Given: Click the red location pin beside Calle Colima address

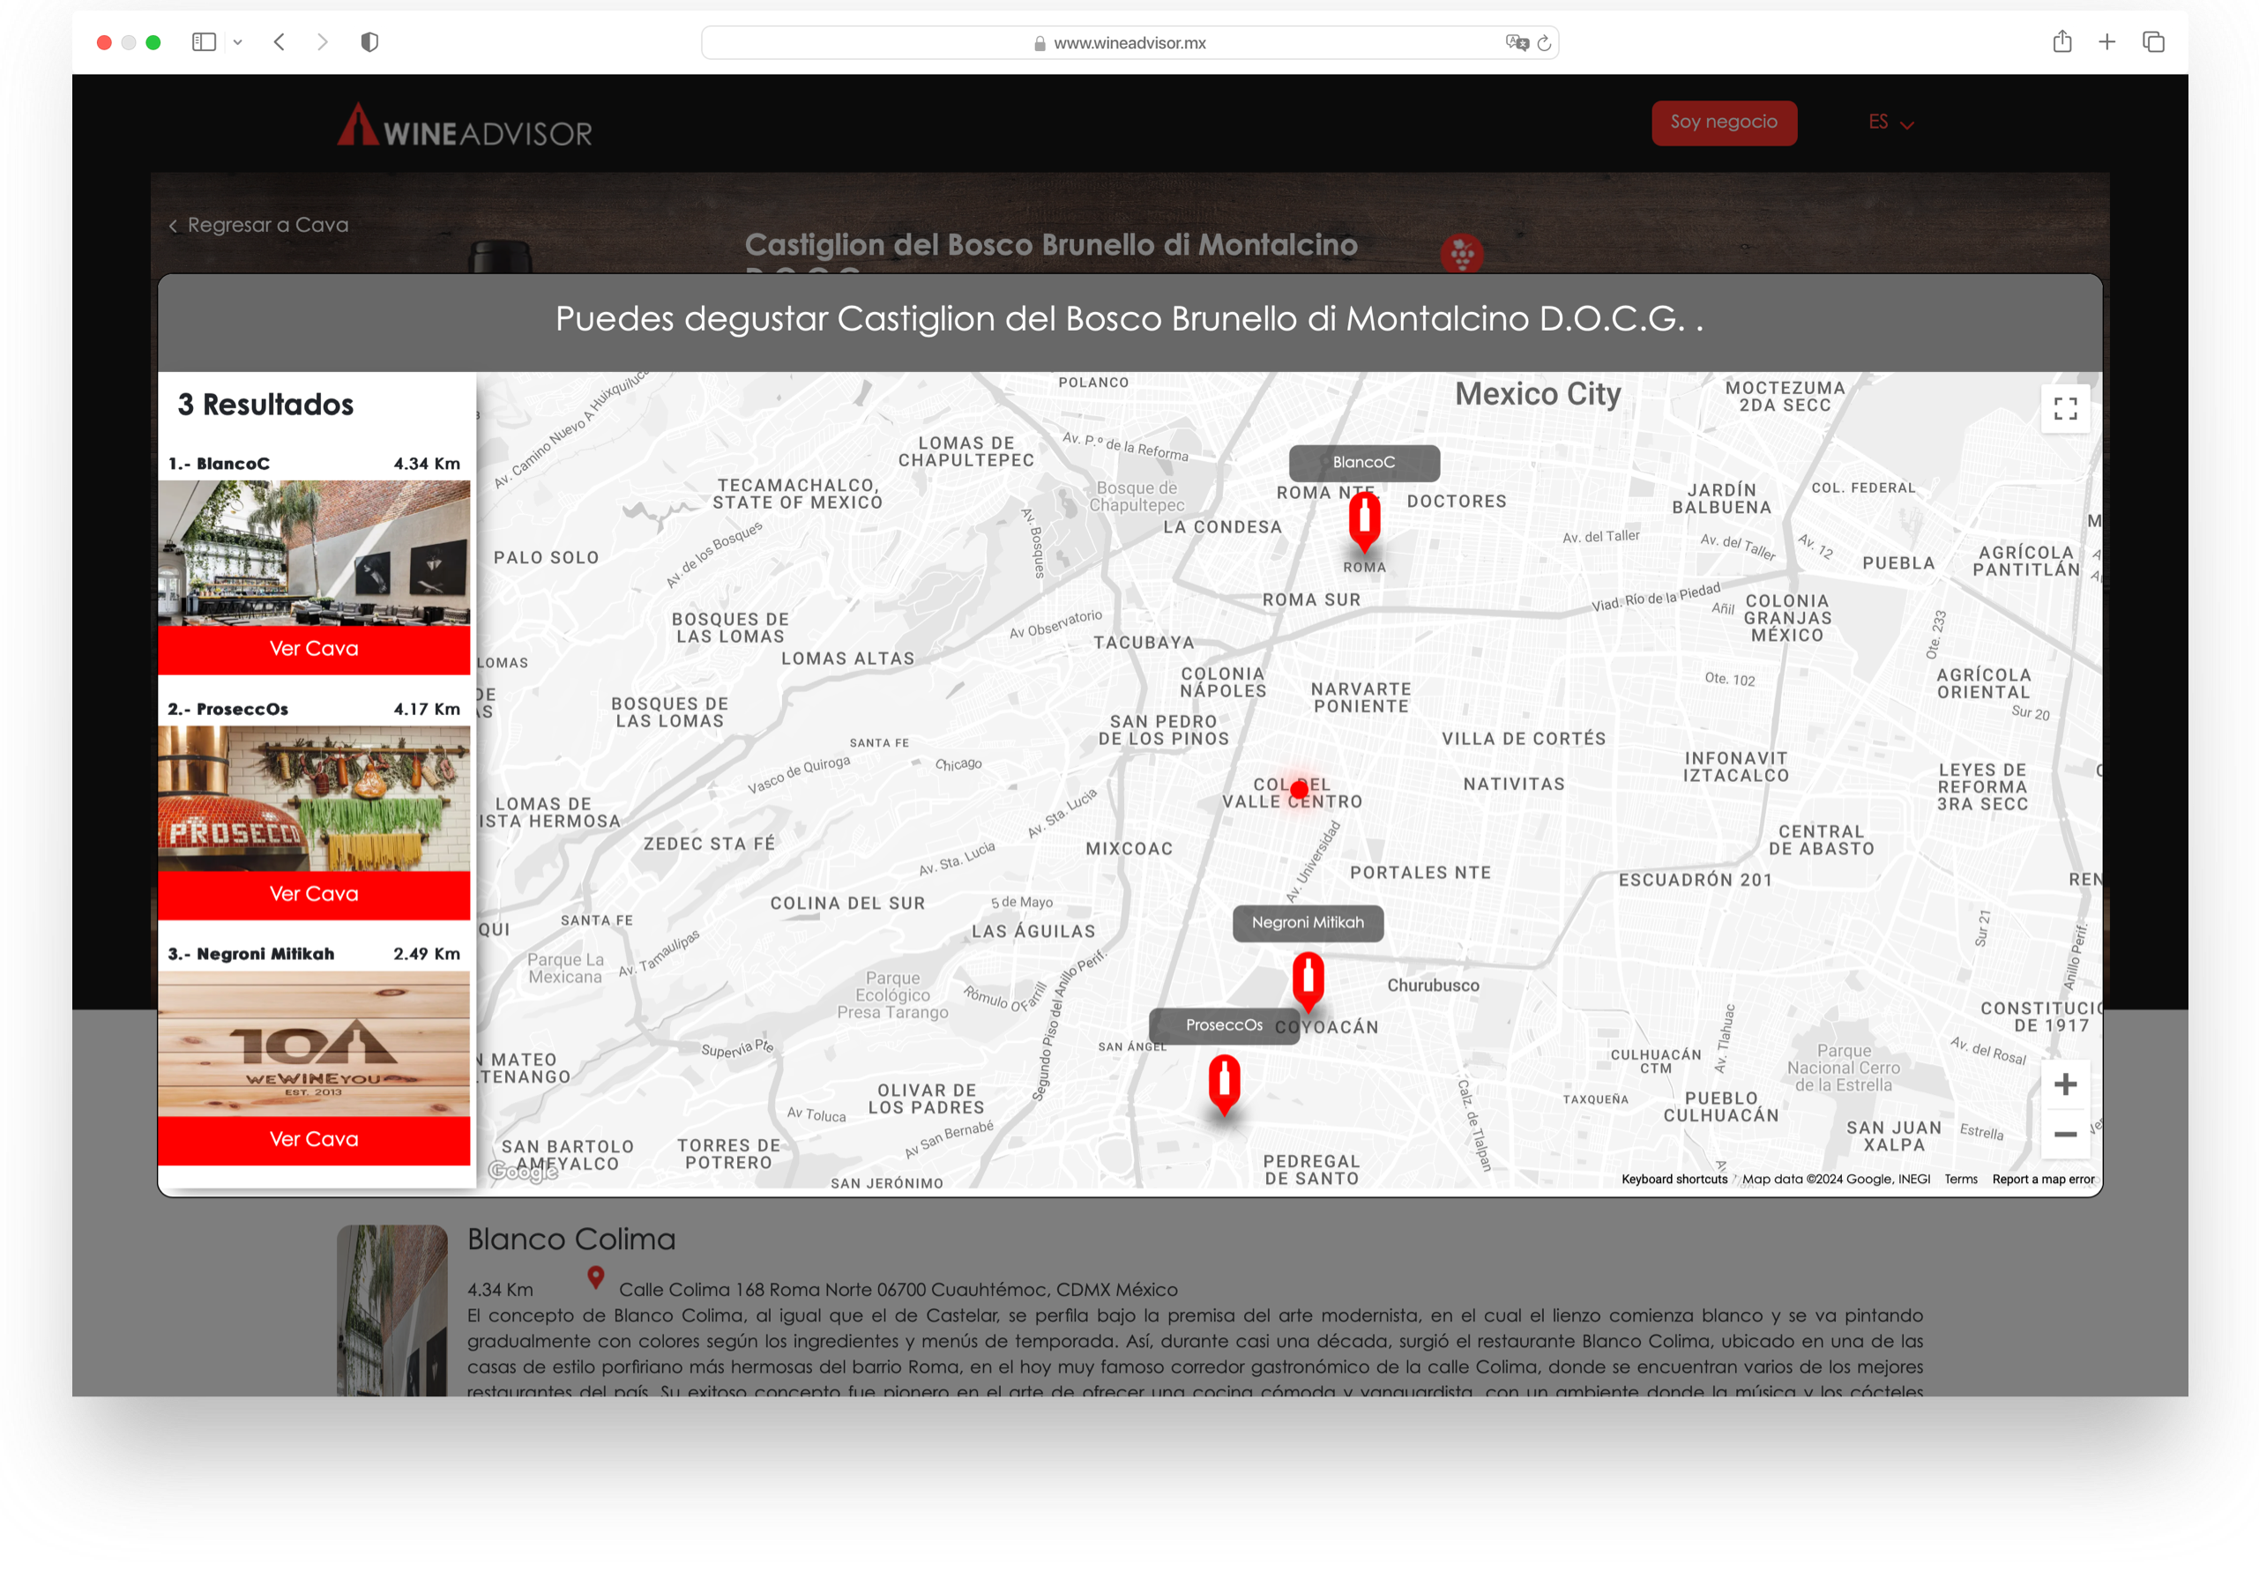Looking at the screenshot, I should tap(595, 1277).
